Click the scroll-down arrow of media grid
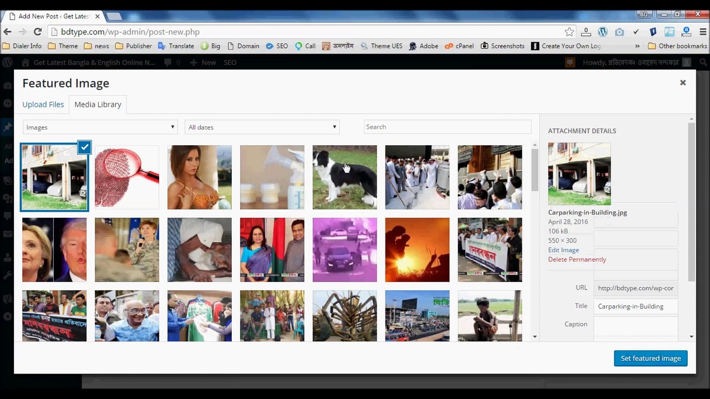Viewport: 710px width, 399px height. [x=535, y=336]
